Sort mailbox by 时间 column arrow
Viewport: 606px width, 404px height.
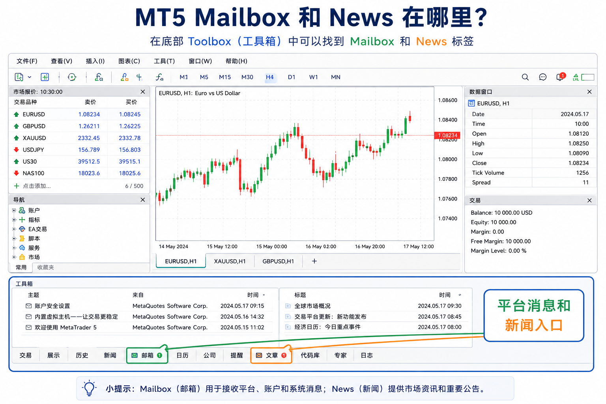pos(264,295)
